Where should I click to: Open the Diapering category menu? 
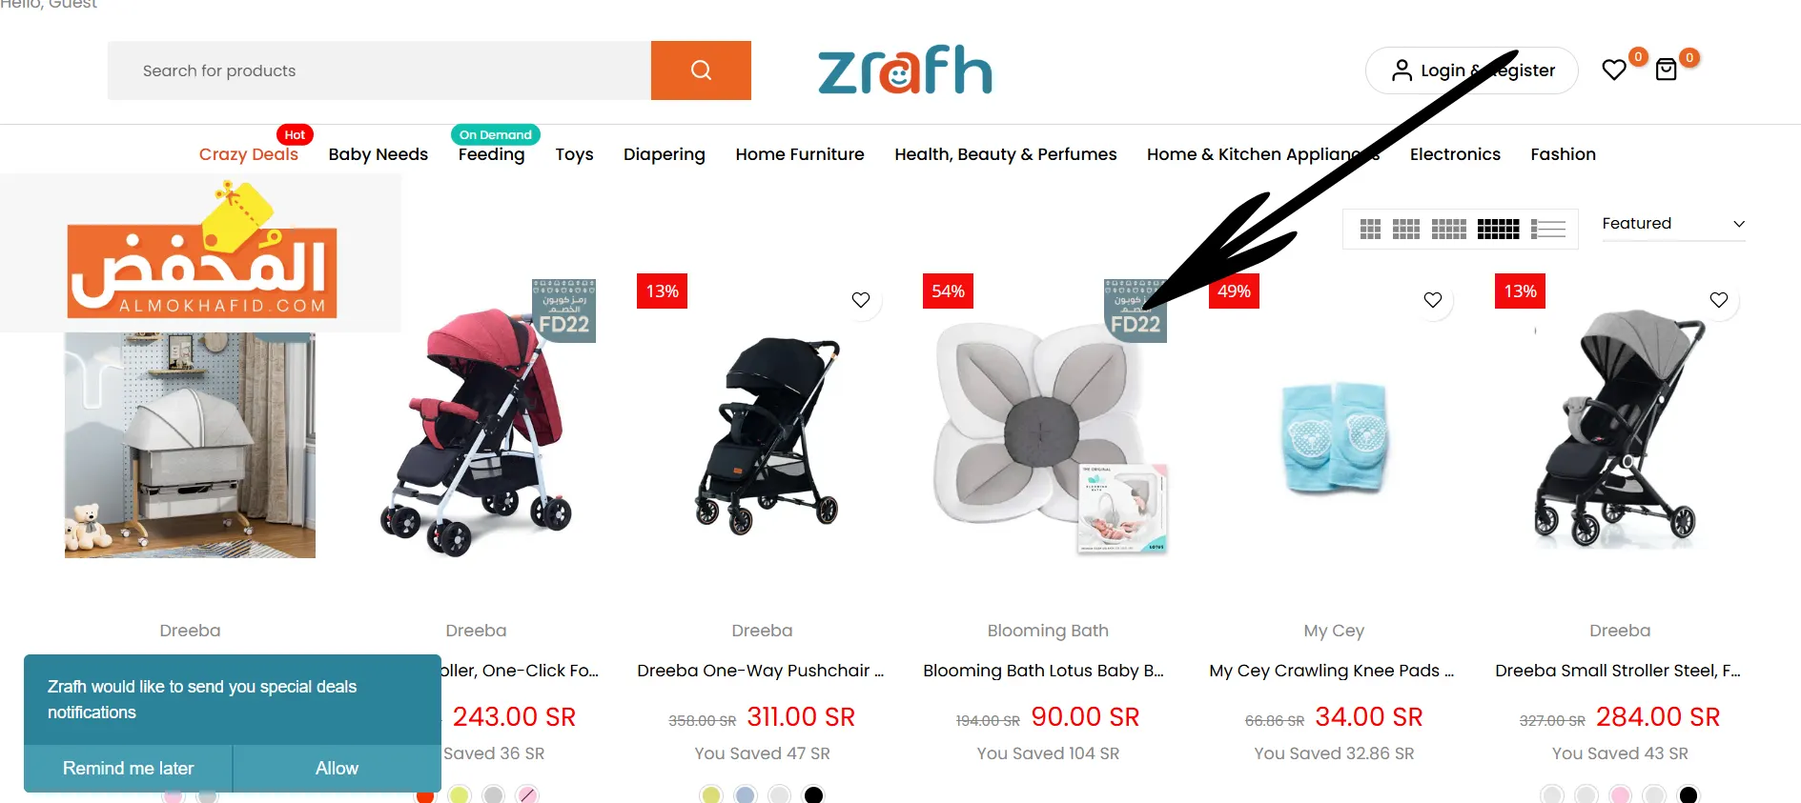coord(665,154)
